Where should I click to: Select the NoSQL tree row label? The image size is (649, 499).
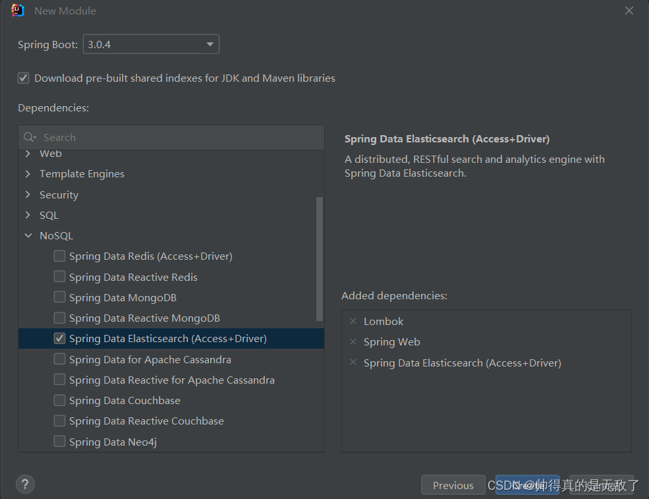point(56,235)
